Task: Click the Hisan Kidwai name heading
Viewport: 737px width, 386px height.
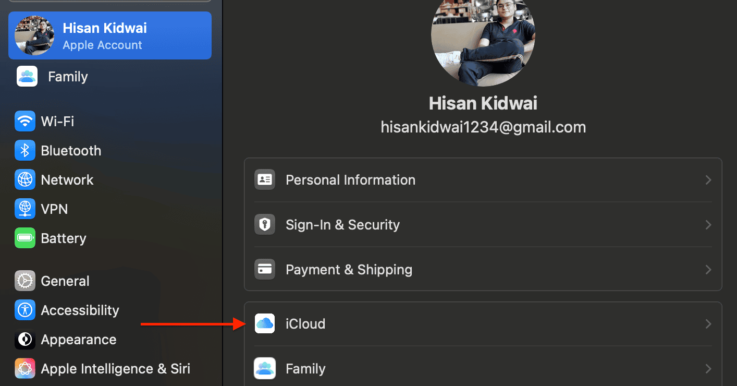Action: [x=483, y=103]
